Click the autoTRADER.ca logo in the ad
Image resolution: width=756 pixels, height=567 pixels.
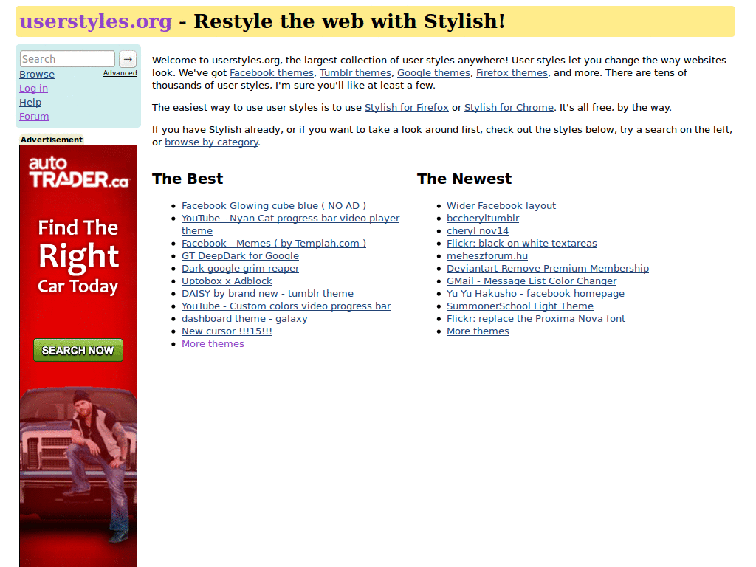point(79,171)
